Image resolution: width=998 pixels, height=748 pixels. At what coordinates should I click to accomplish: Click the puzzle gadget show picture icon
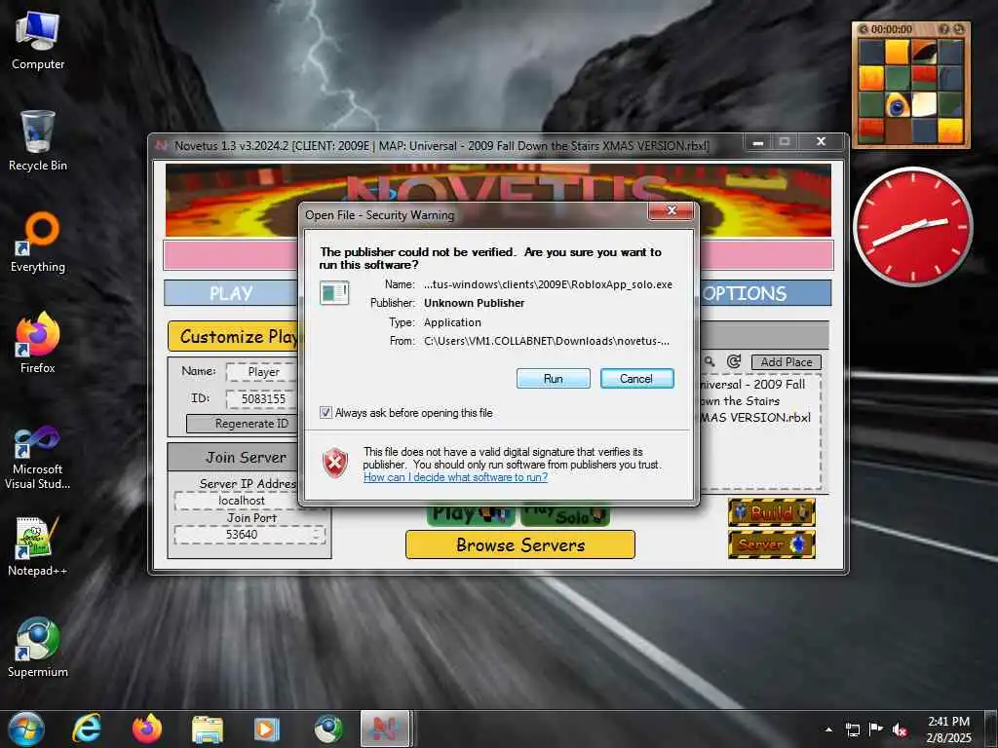(x=944, y=29)
